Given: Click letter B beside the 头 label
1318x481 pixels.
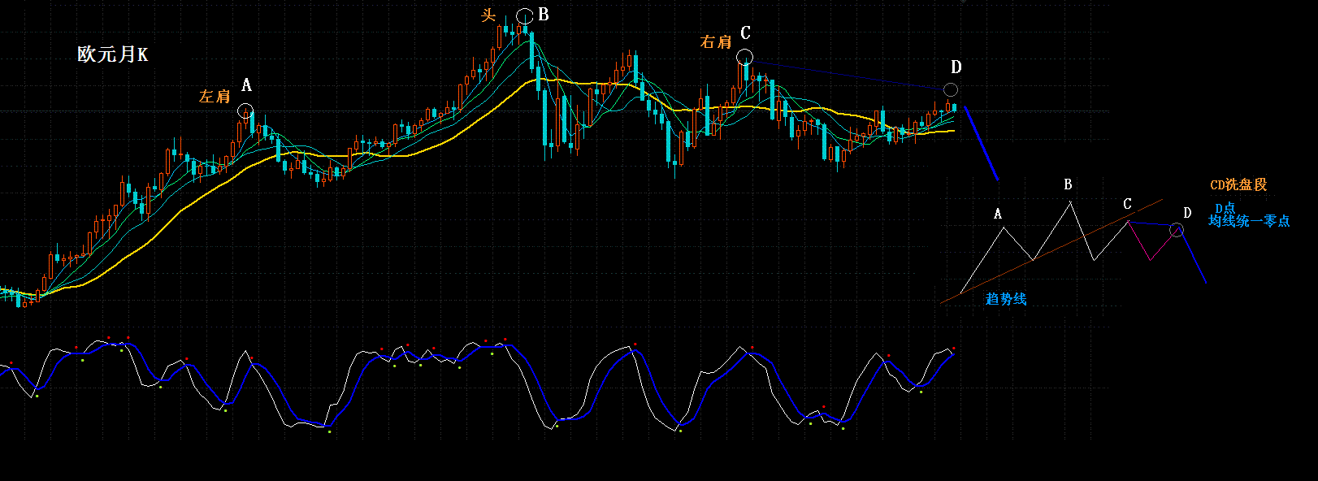Looking at the screenshot, I should [x=544, y=15].
